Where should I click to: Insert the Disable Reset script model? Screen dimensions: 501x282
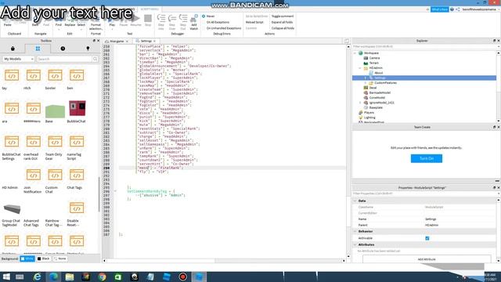click(x=77, y=208)
